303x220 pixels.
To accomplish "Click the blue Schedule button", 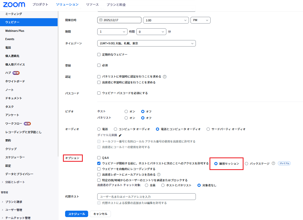I will [76, 214].
